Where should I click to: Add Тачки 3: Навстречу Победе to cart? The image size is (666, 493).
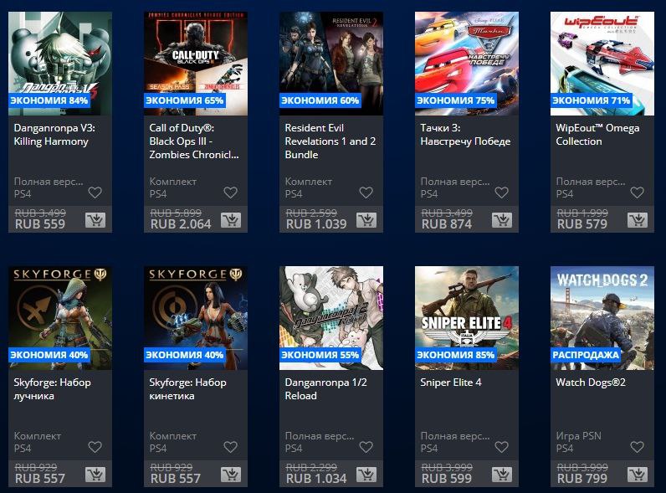[502, 220]
